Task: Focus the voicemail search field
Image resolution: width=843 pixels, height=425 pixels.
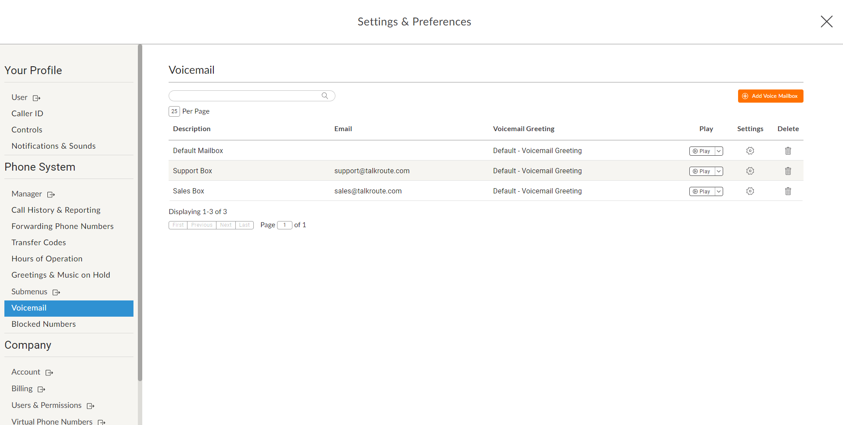Action: point(252,96)
